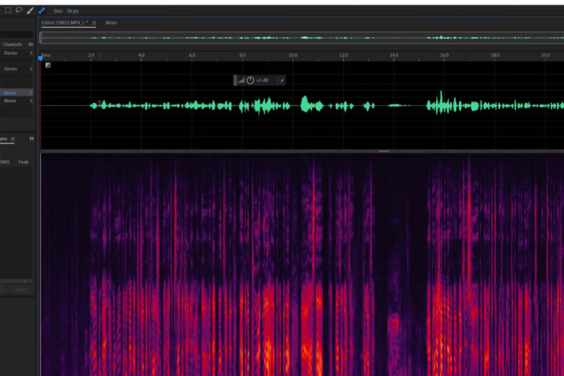The image size is (564, 376).
Task: Click the HUD volume gain knob
Action: pyautogui.click(x=250, y=80)
